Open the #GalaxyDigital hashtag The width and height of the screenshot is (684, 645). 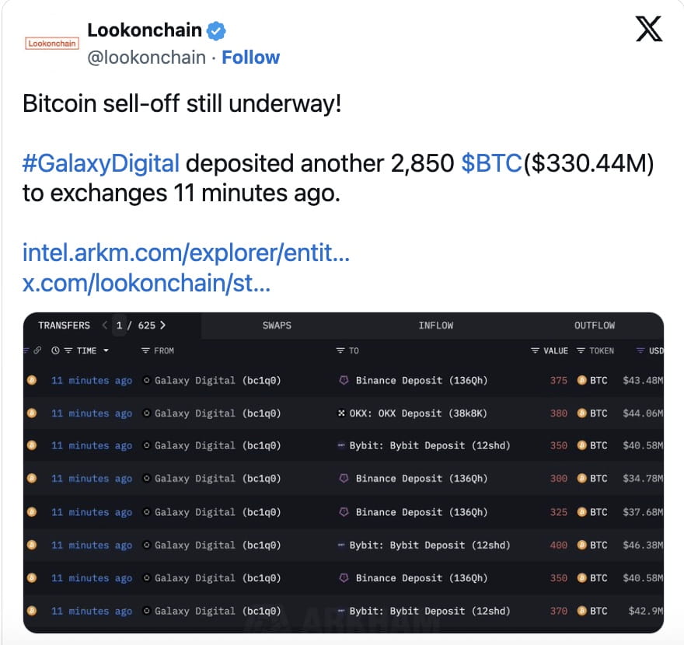(x=101, y=163)
